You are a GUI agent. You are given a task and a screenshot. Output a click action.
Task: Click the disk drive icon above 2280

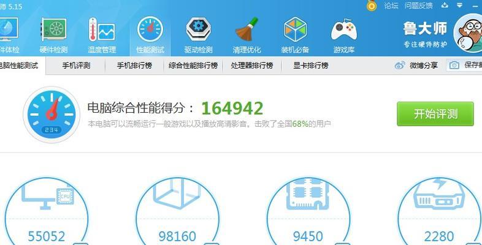[x=439, y=194]
